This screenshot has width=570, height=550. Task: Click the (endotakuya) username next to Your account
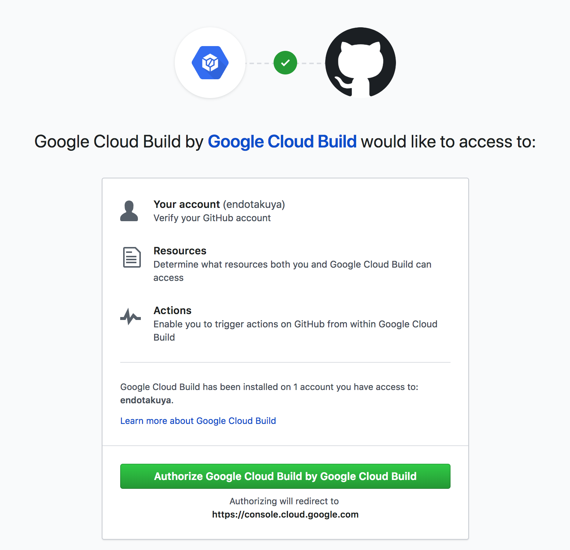tap(254, 204)
